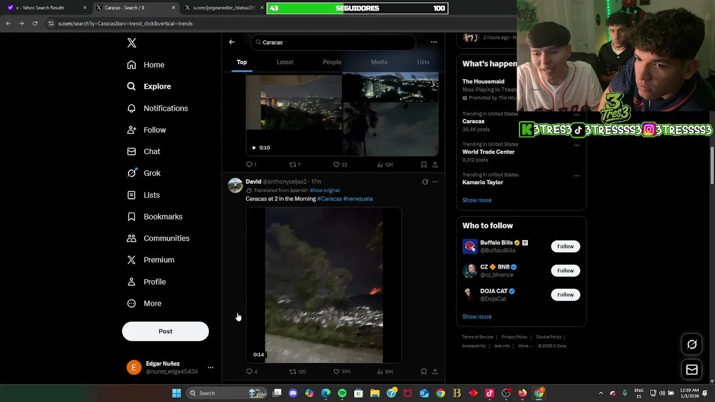Open more options on David's post

435,182
